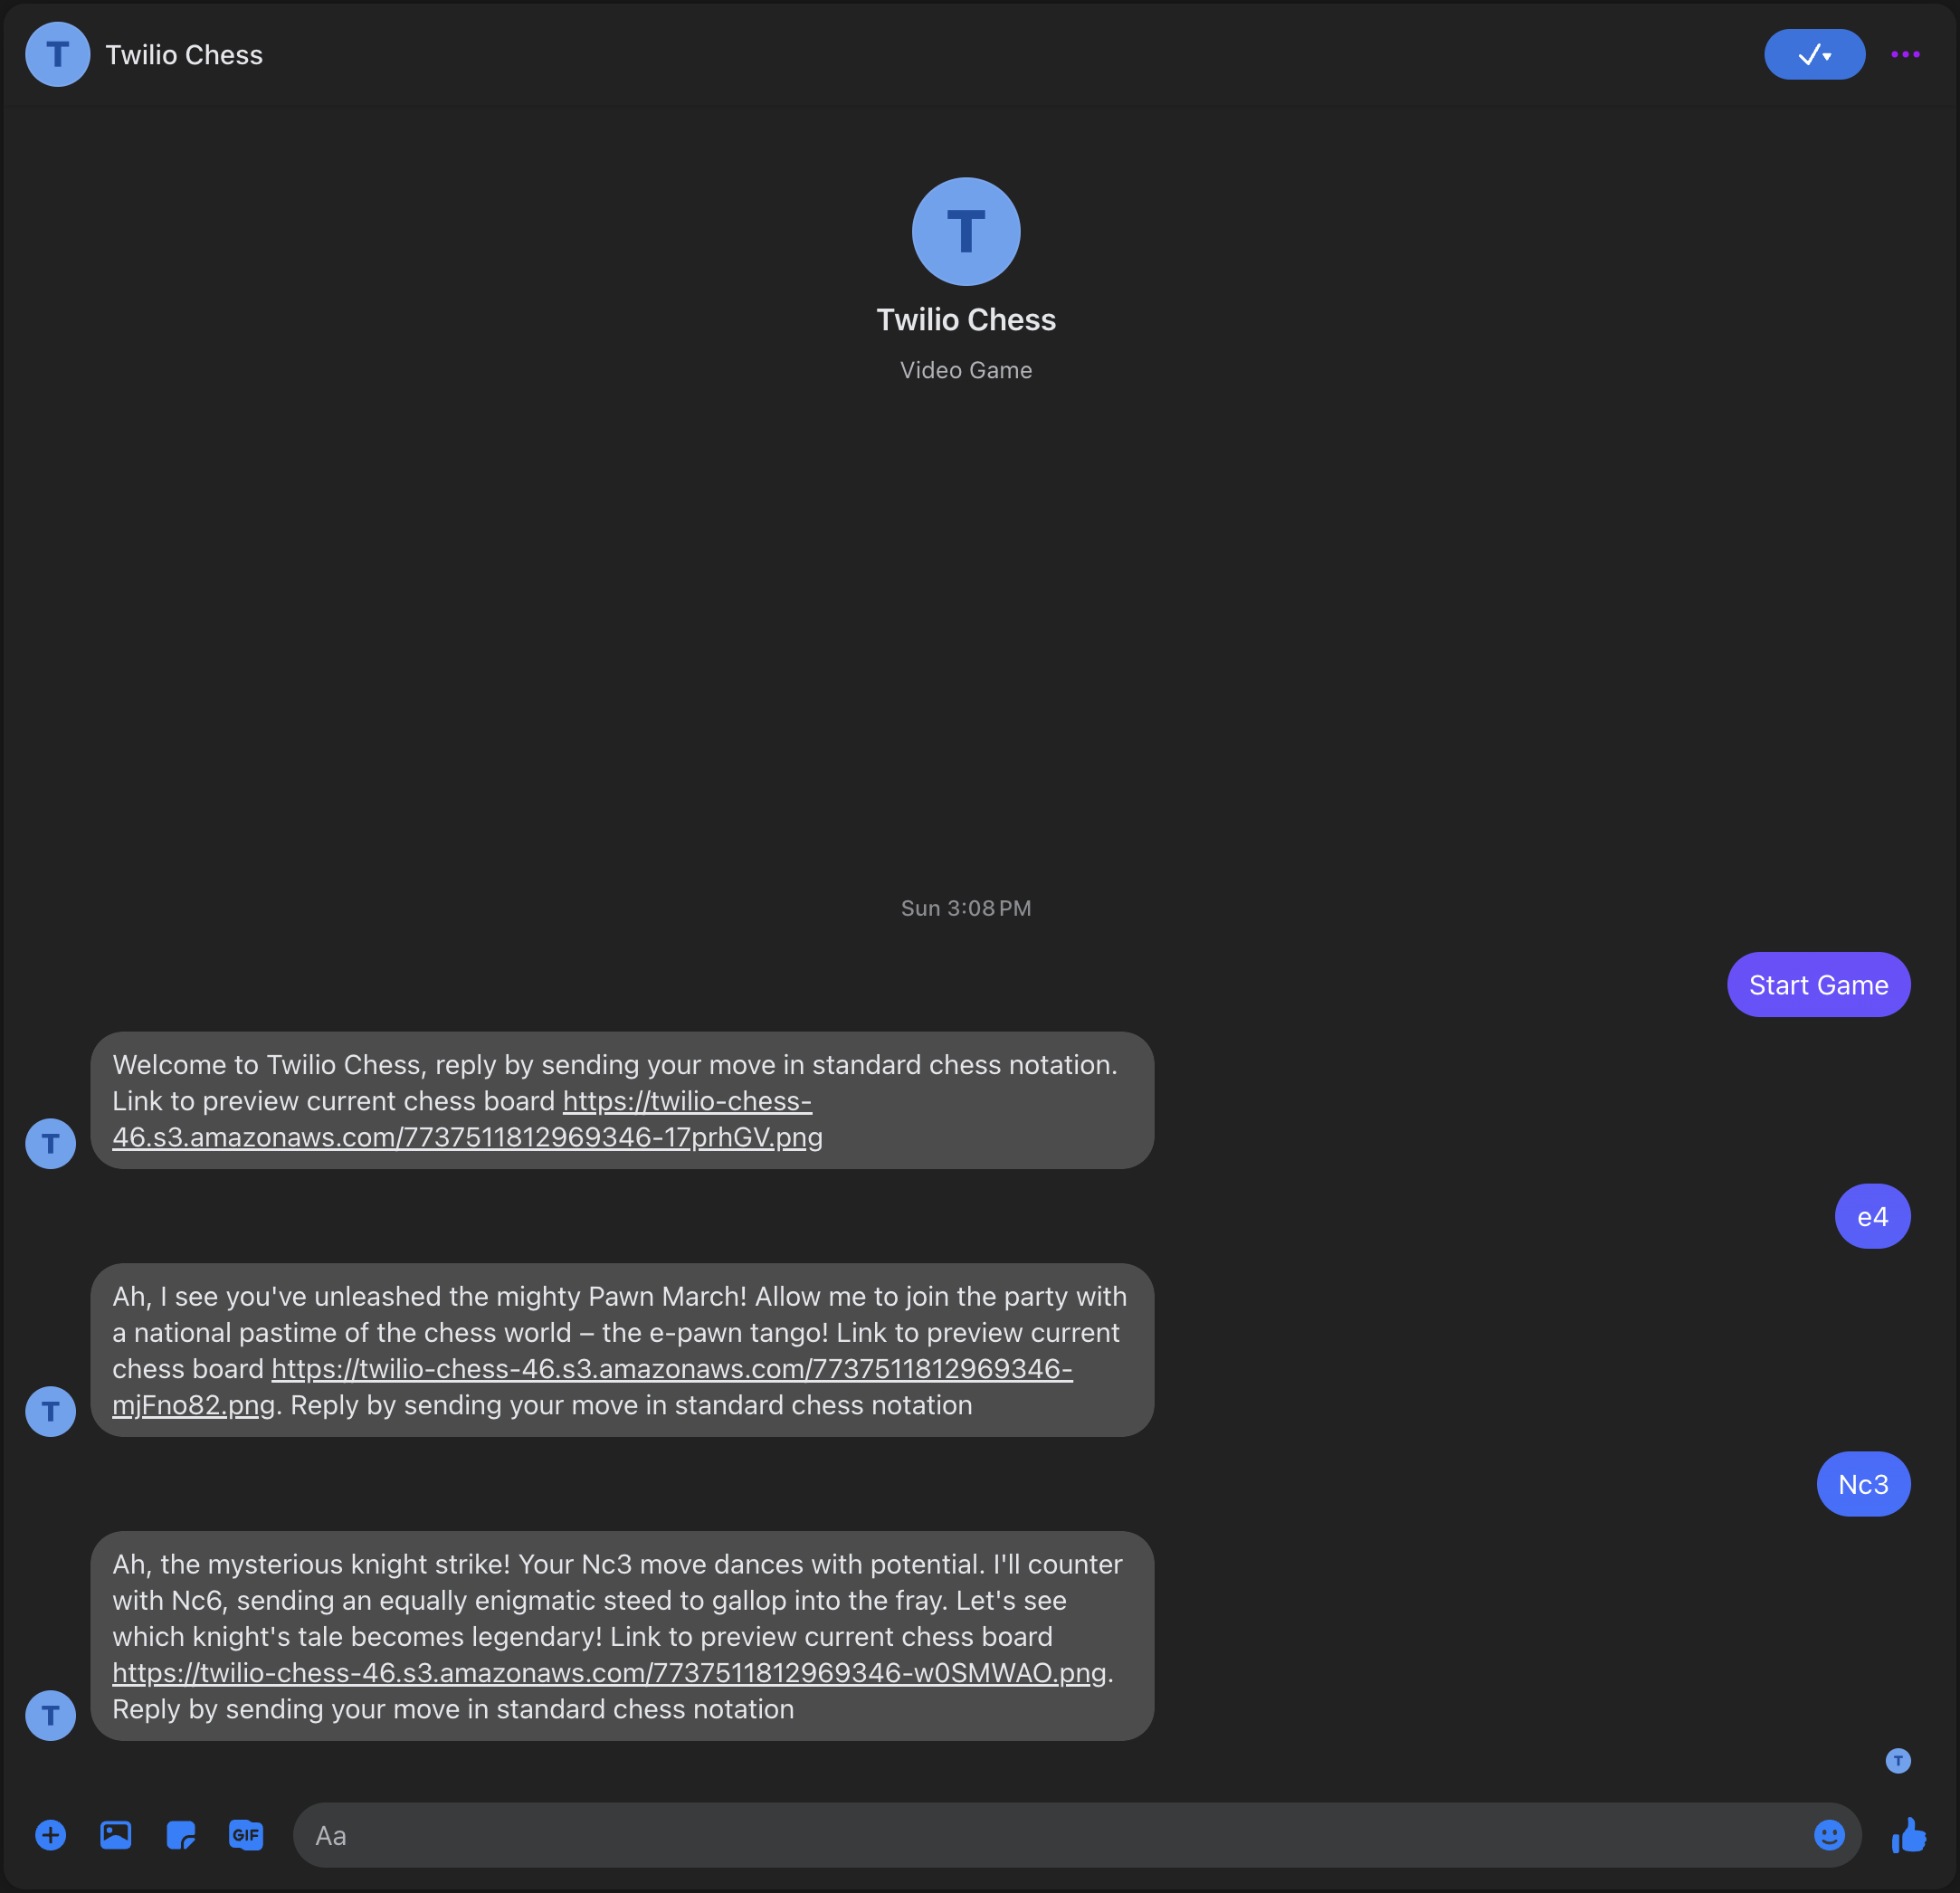Click the small seen-by avatar indicator
Screen dimensions: 1960x1893
tap(1897, 1761)
